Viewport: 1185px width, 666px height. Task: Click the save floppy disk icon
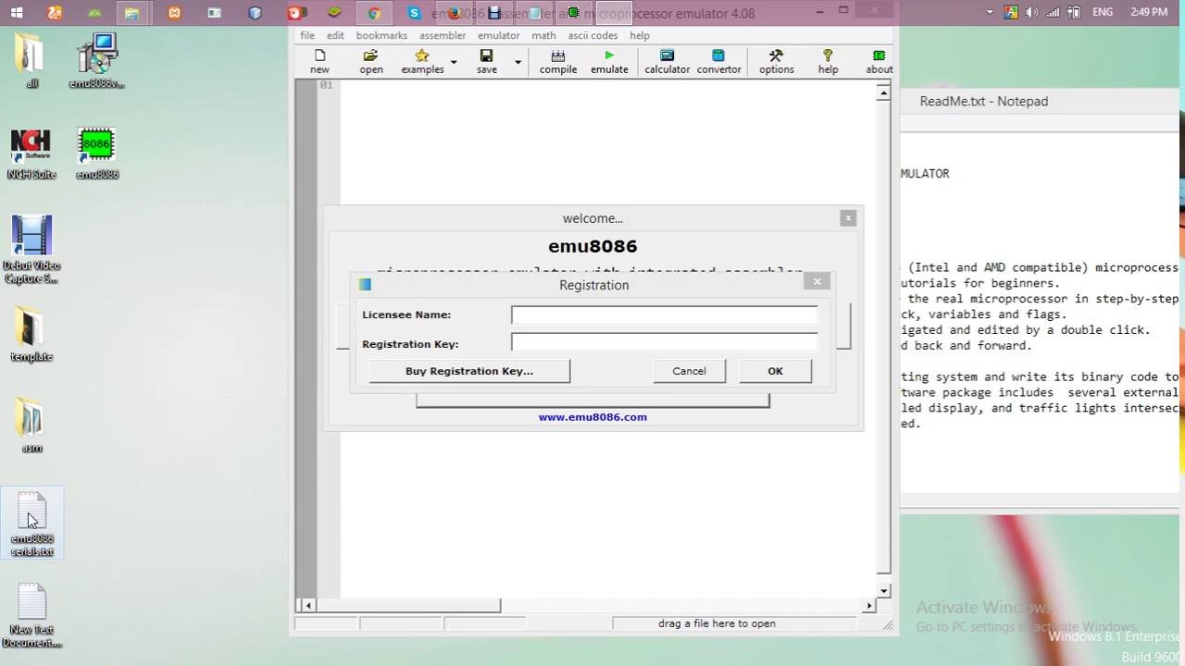click(487, 62)
